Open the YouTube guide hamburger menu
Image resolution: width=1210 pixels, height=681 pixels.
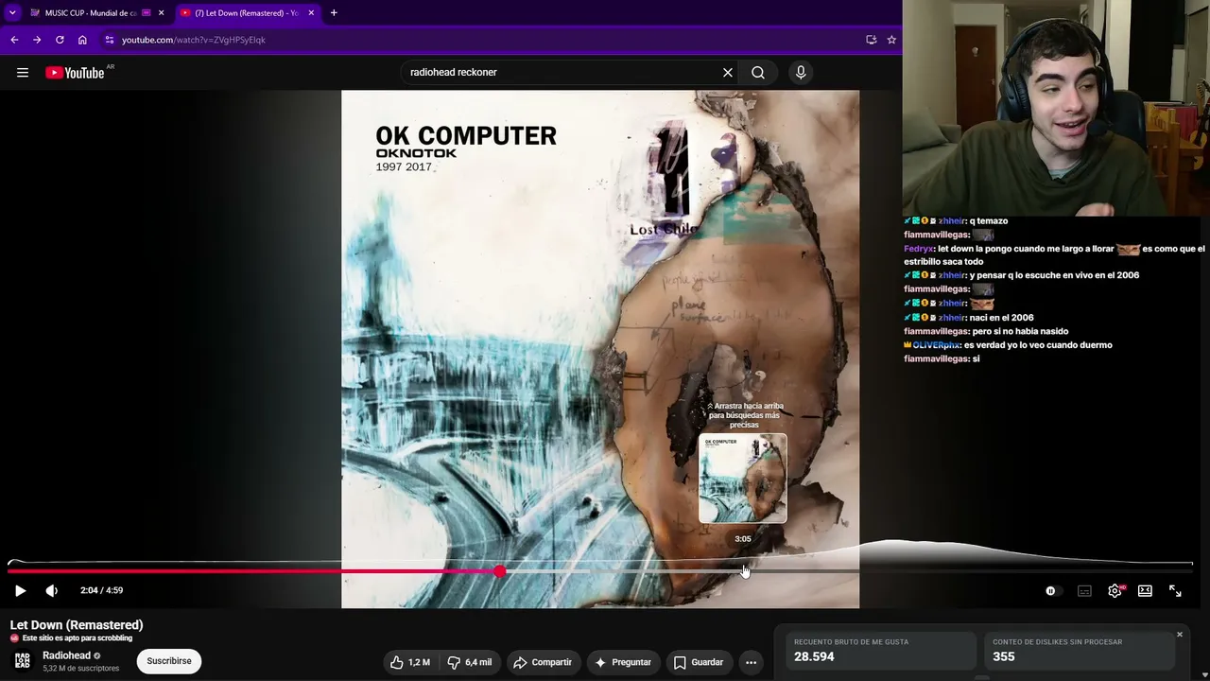click(x=23, y=73)
